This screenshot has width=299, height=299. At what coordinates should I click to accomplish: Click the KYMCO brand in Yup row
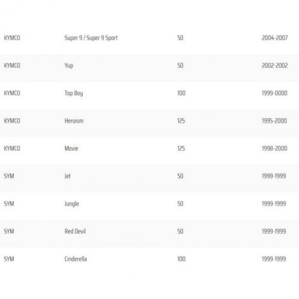[12, 65]
